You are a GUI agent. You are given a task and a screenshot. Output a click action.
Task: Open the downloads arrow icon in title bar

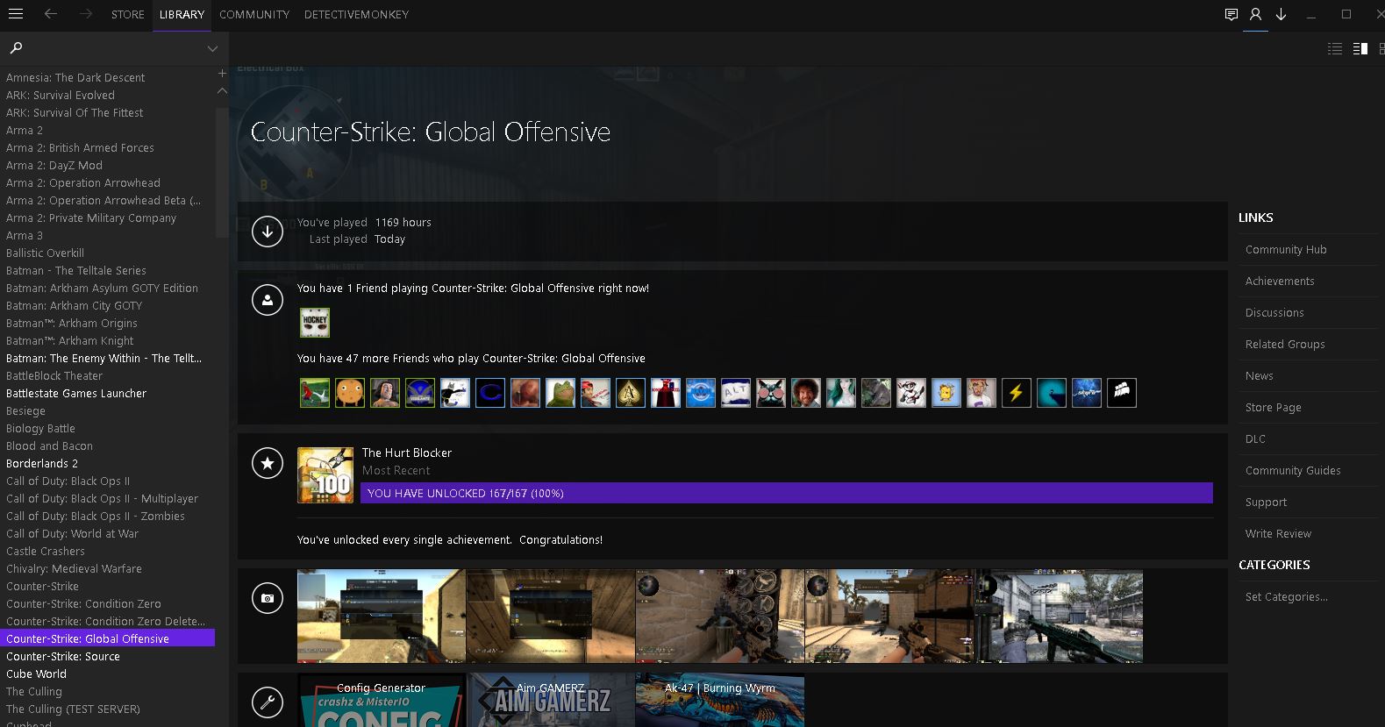[1281, 14]
